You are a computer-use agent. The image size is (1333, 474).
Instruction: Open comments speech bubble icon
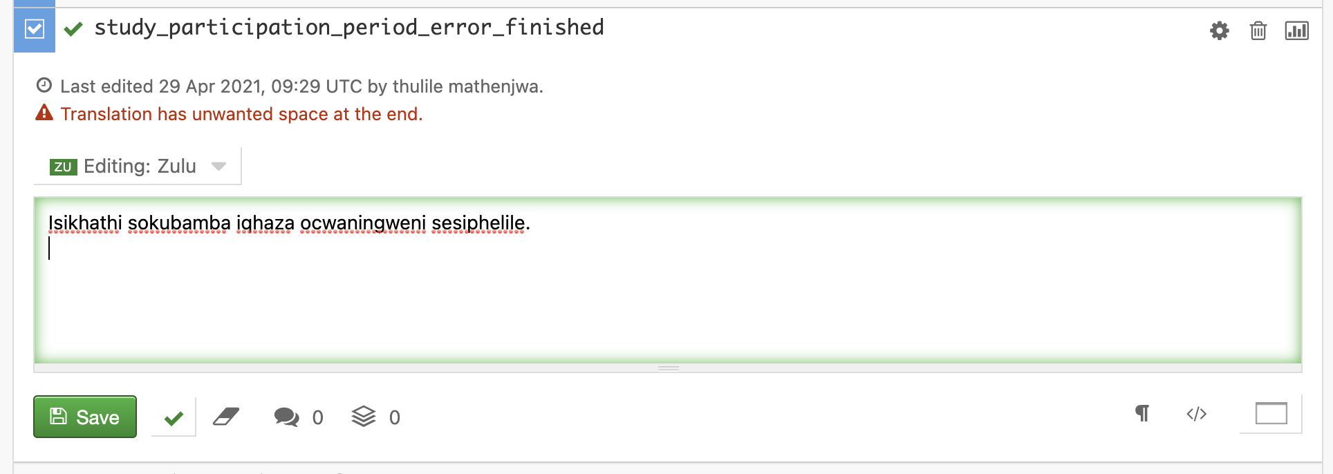tap(286, 417)
